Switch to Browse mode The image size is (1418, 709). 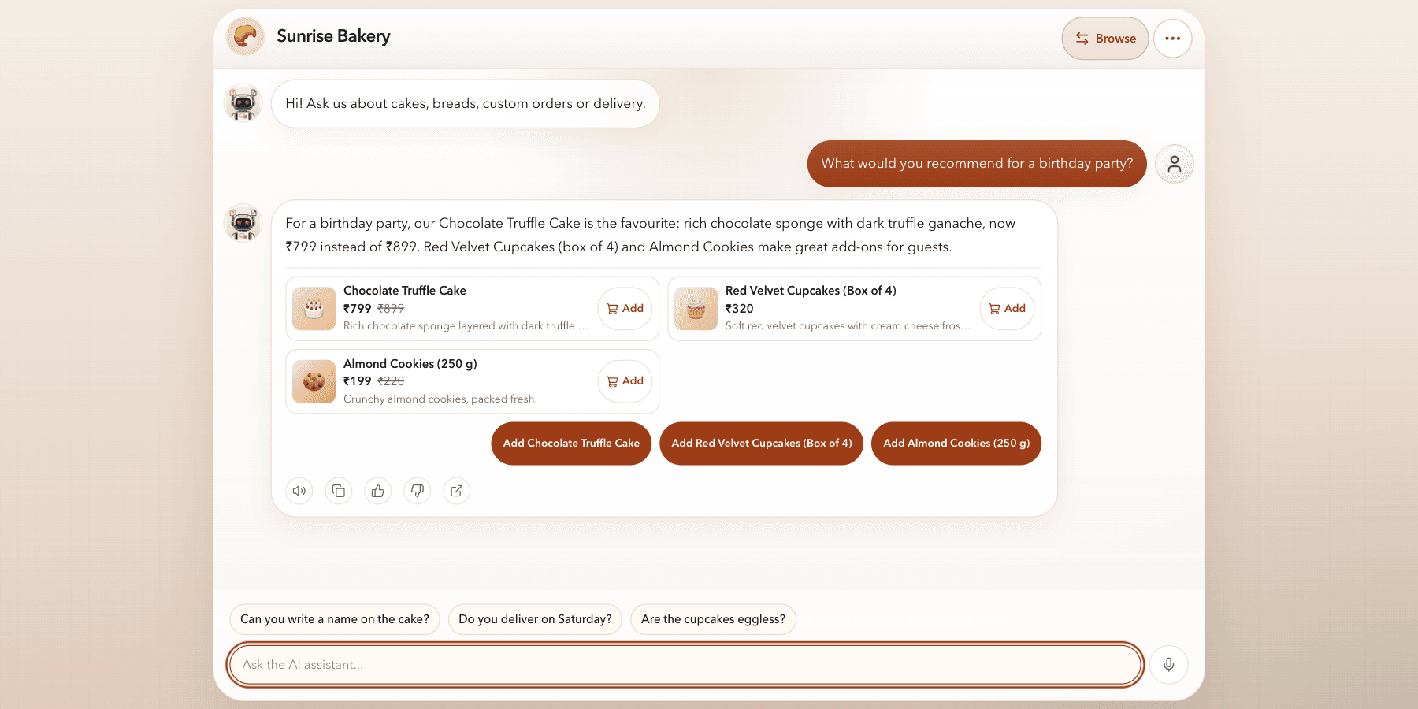(x=1105, y=39)
